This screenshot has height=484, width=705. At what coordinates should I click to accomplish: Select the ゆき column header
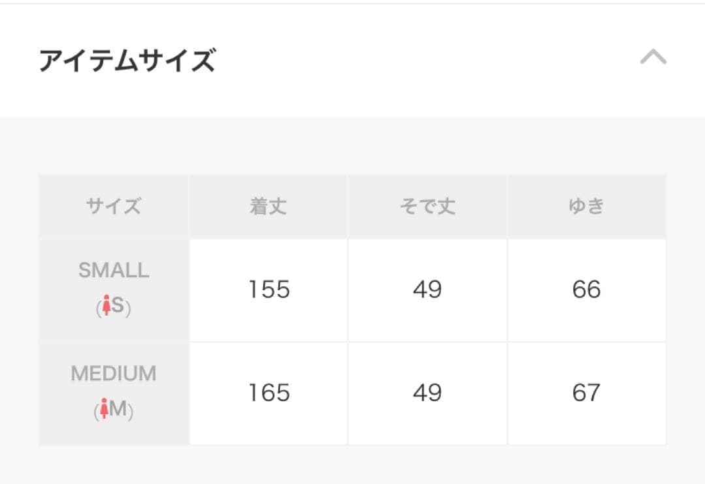(x=586, y=207)
